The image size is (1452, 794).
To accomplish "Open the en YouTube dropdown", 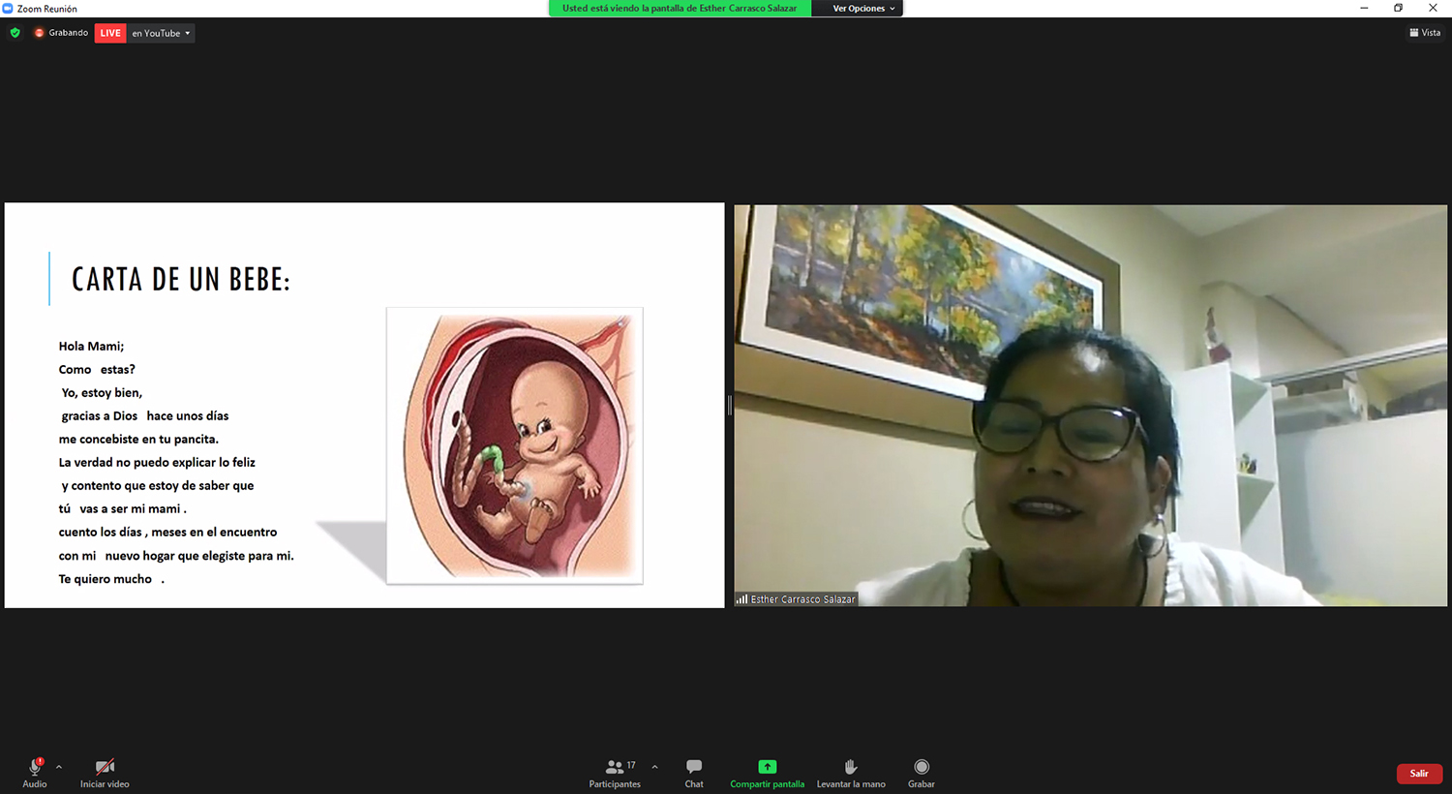I will (x=161, y=33).
